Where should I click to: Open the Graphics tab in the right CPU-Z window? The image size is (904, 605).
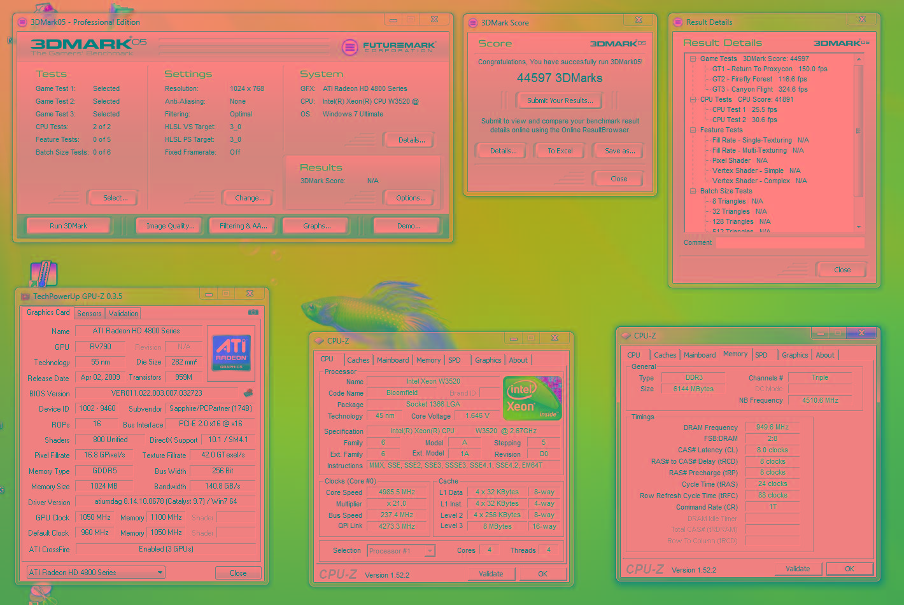pos(795,355)
